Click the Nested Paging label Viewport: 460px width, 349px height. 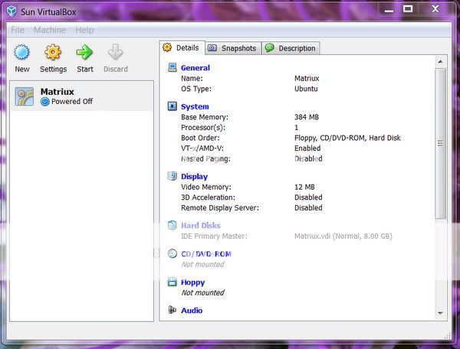click(x=205, y=159)
